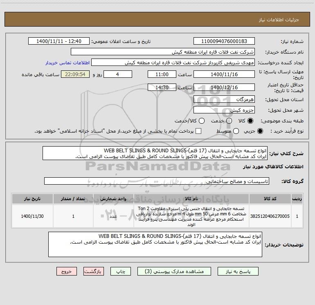Click the نام کالا column header
The image size is (315, 305).
[x=191, y=199]
